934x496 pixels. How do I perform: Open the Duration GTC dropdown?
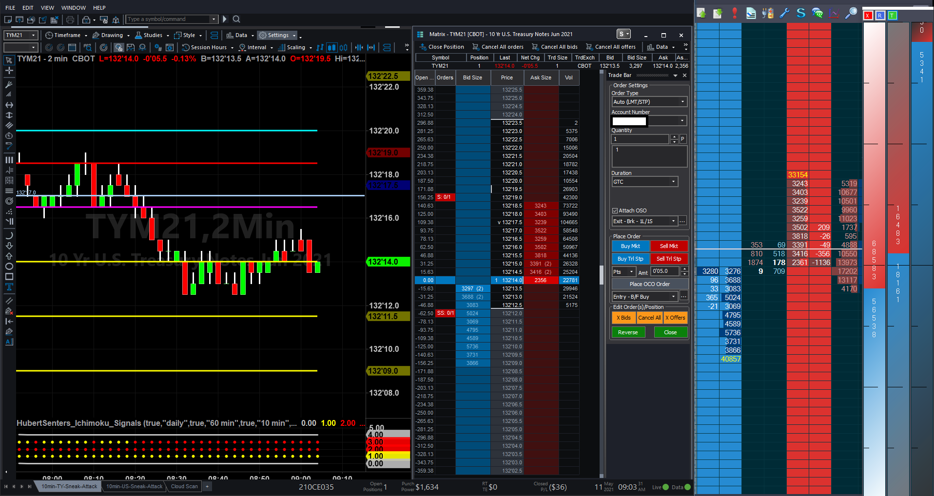point(645,182)
